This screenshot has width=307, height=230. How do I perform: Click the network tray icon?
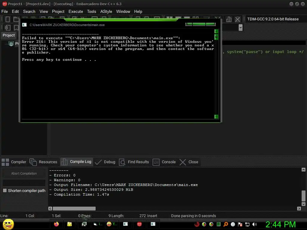point(247,224)
